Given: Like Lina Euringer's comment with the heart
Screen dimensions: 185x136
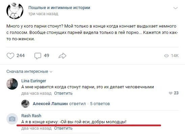Looking at the screenshot, I should click(170, 93).
